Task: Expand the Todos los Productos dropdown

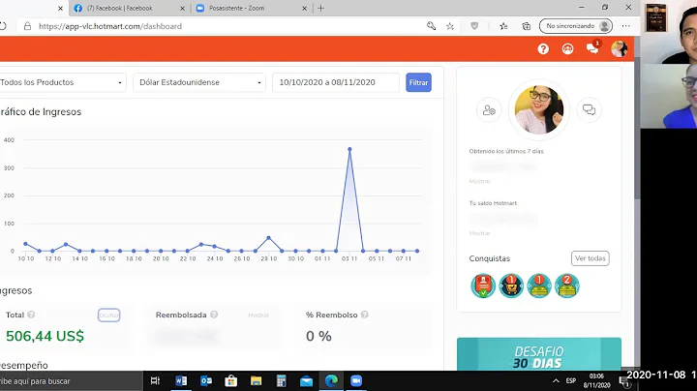Action: (x=62, y=82)
